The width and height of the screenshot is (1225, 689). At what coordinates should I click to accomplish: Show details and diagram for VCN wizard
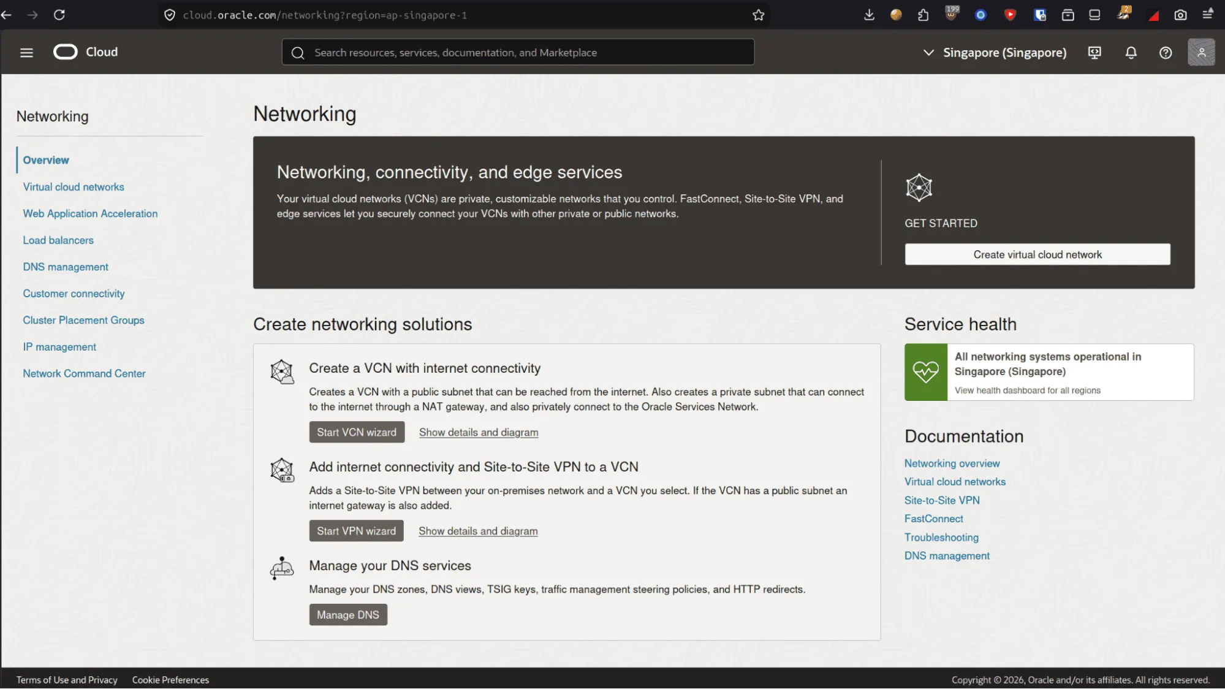[x=479, y=432]
